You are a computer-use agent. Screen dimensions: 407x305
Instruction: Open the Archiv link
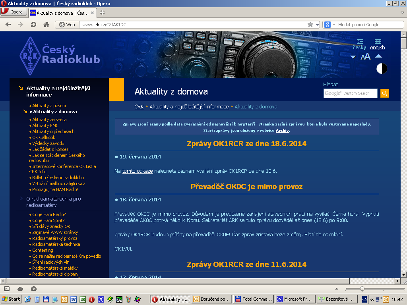[x=282, y=130]
